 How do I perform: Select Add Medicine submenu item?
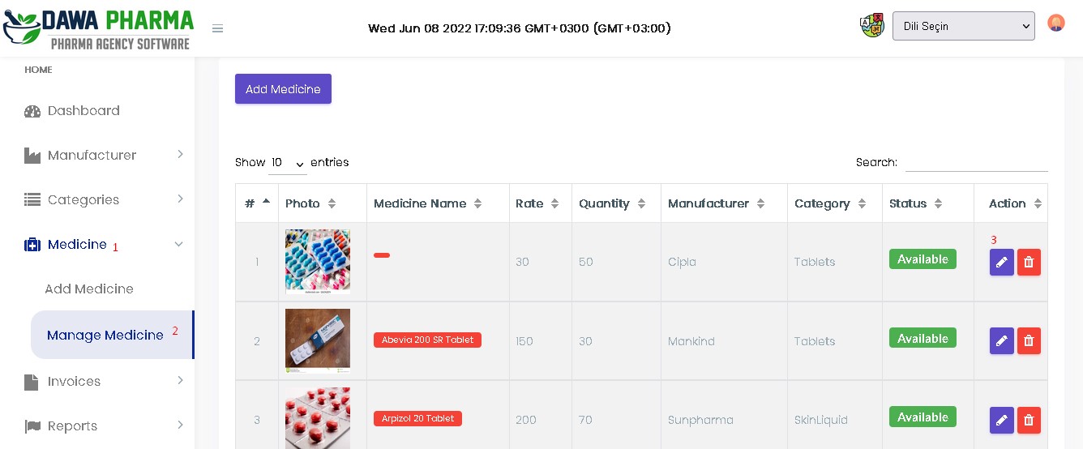89,289
